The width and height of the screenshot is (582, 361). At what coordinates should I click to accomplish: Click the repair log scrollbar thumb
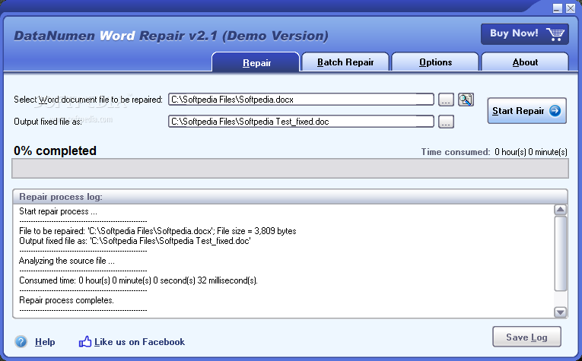point(560,254)
